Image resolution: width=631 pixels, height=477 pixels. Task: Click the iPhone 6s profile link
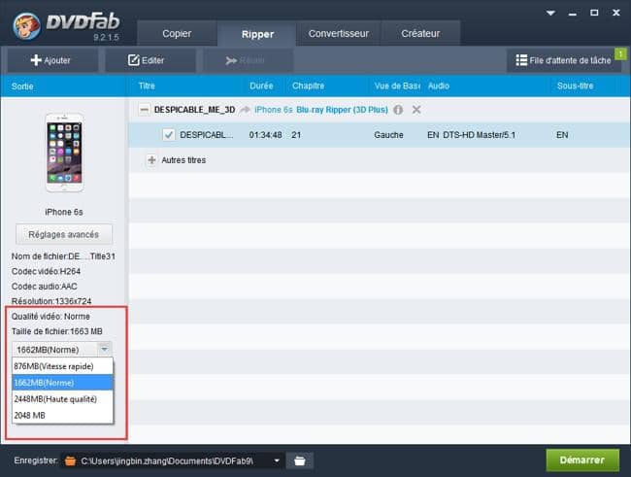[273, 110]
